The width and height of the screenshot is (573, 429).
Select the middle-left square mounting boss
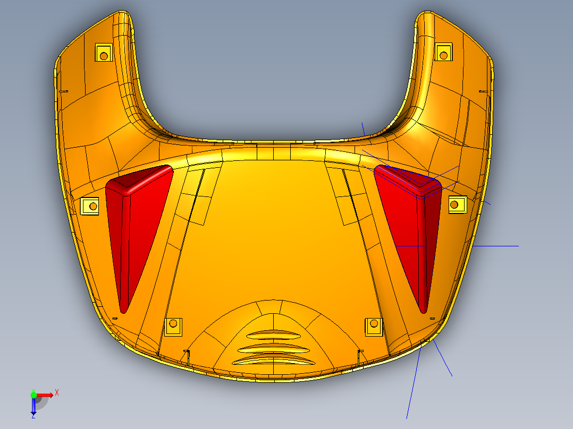tap(90, 205)
